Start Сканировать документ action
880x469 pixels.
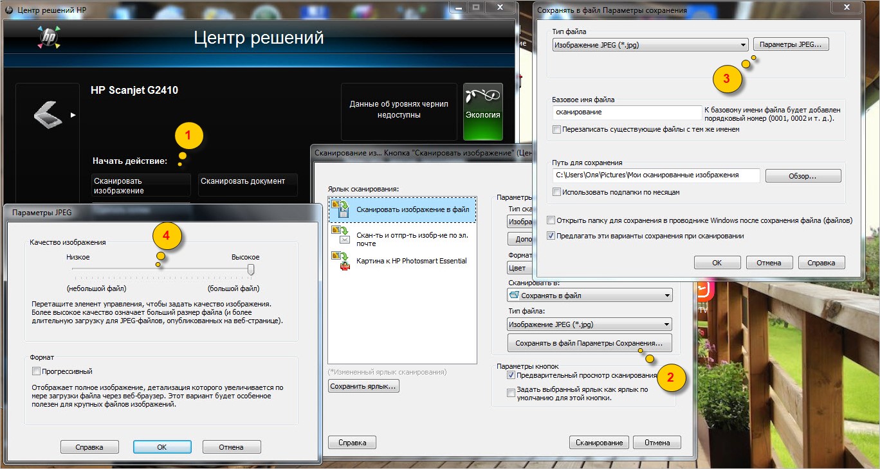pos(248,185)
